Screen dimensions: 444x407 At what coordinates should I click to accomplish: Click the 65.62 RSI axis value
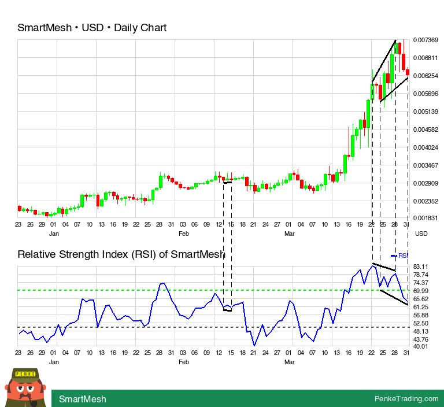click(421, 299)
